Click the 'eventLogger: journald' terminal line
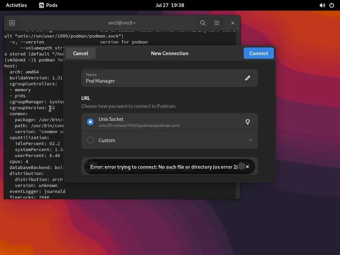This screenshot has height=255, width=340. click(37, 192)
